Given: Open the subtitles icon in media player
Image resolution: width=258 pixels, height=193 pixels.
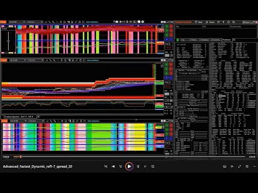Looking at the screenshot, I should point(225,166).
